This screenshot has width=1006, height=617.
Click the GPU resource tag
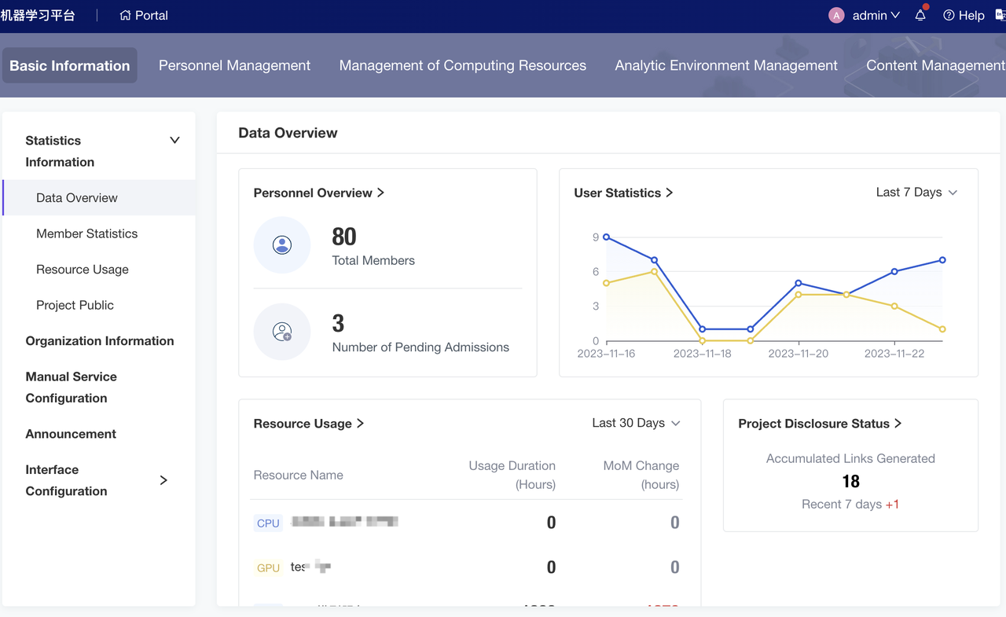click(x=268, y=567)
